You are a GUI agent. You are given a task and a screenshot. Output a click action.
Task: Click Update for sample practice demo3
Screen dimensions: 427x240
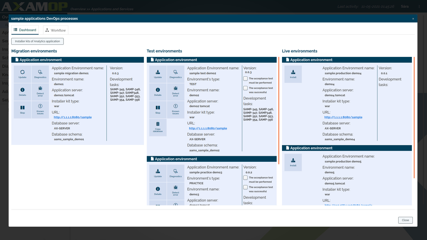(158, 173)
